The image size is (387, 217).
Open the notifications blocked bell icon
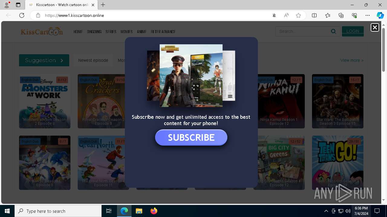[x=274, y=15]
